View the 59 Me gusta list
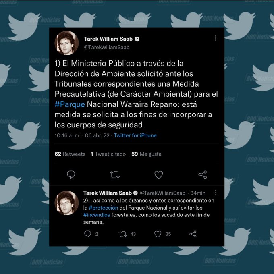 coord(146,154)
